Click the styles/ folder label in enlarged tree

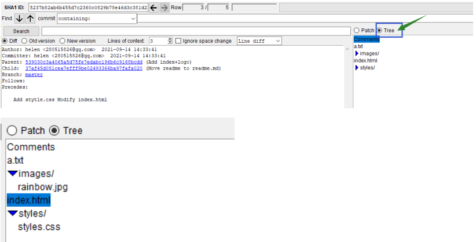[32, 214]
